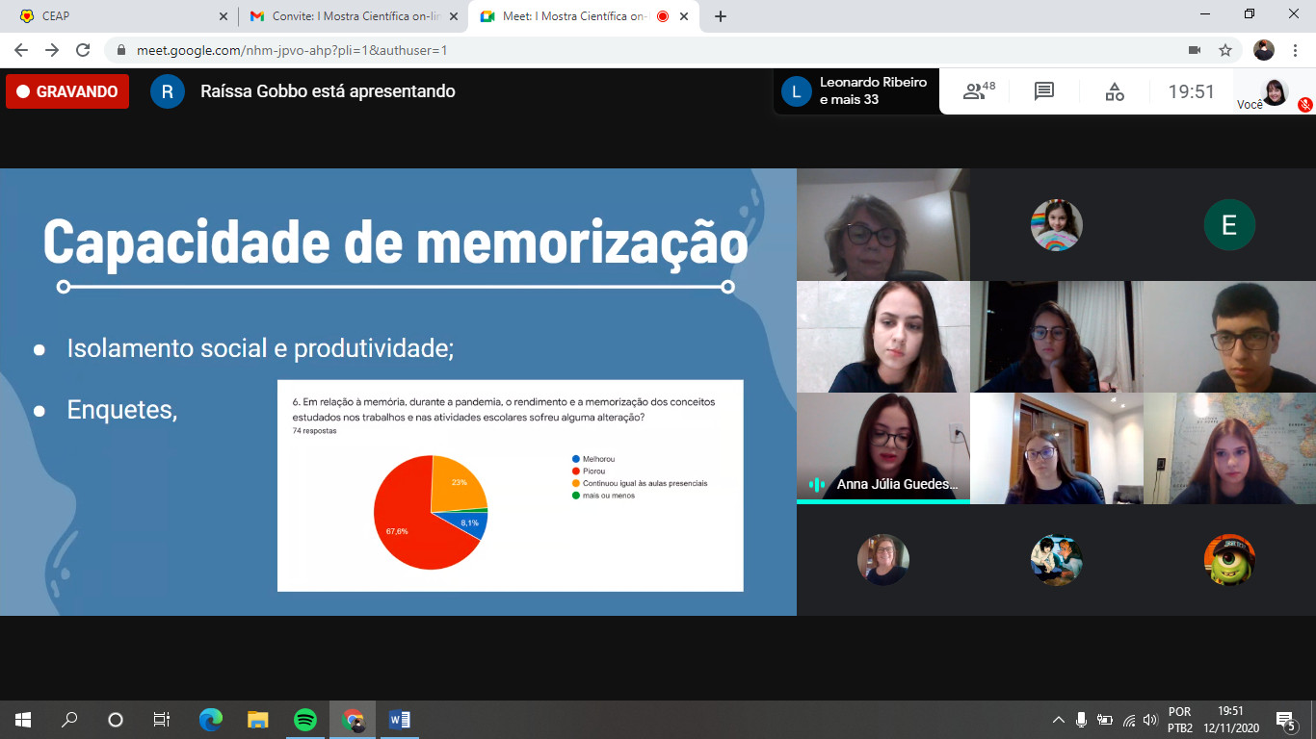Click the Anna Júlia Guedes video tile

(x=882, y=447)
